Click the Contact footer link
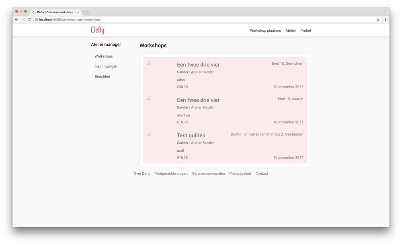Viewport: 402px width, 245px height. pos(262,174)
